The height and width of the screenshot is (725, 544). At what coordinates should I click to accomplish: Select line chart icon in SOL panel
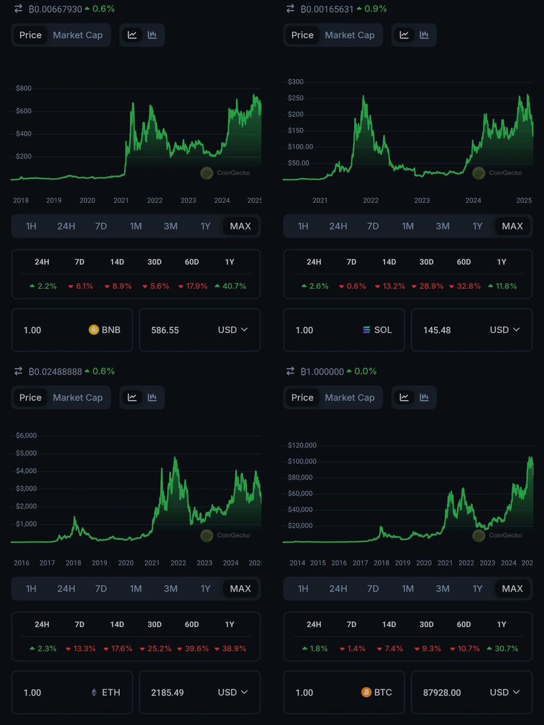(404, 35)
